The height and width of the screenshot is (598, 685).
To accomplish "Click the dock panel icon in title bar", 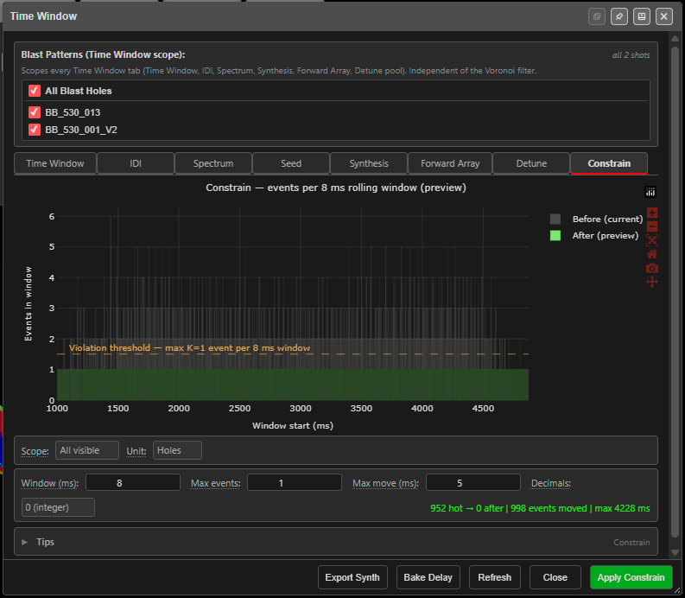I will point(641,16).
